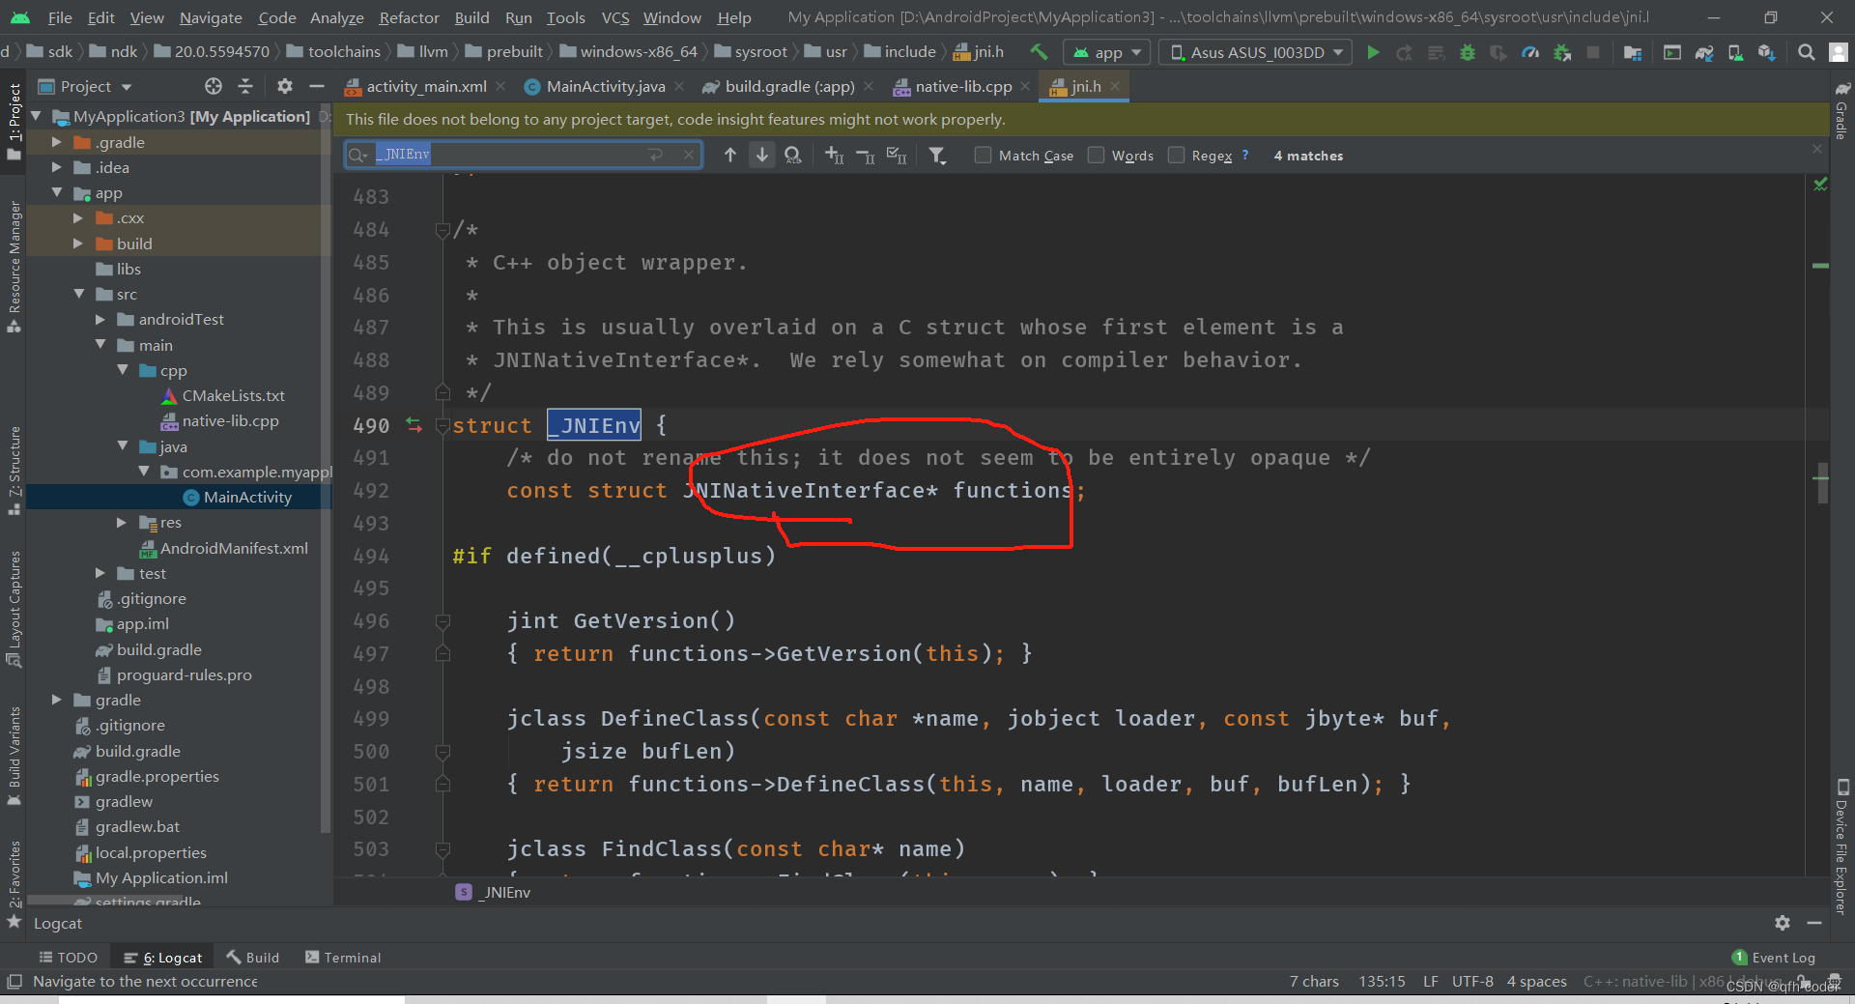Collapse all in Project panel
Image resolution: width=1855 pixels, height=1004 pixels.
(245, 86)
